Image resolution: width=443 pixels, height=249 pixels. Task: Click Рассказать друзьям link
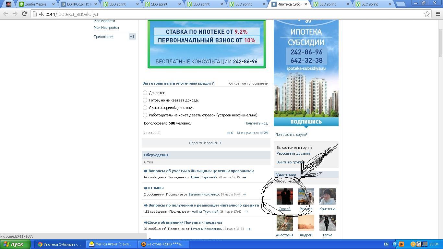[x=293, y=153]
